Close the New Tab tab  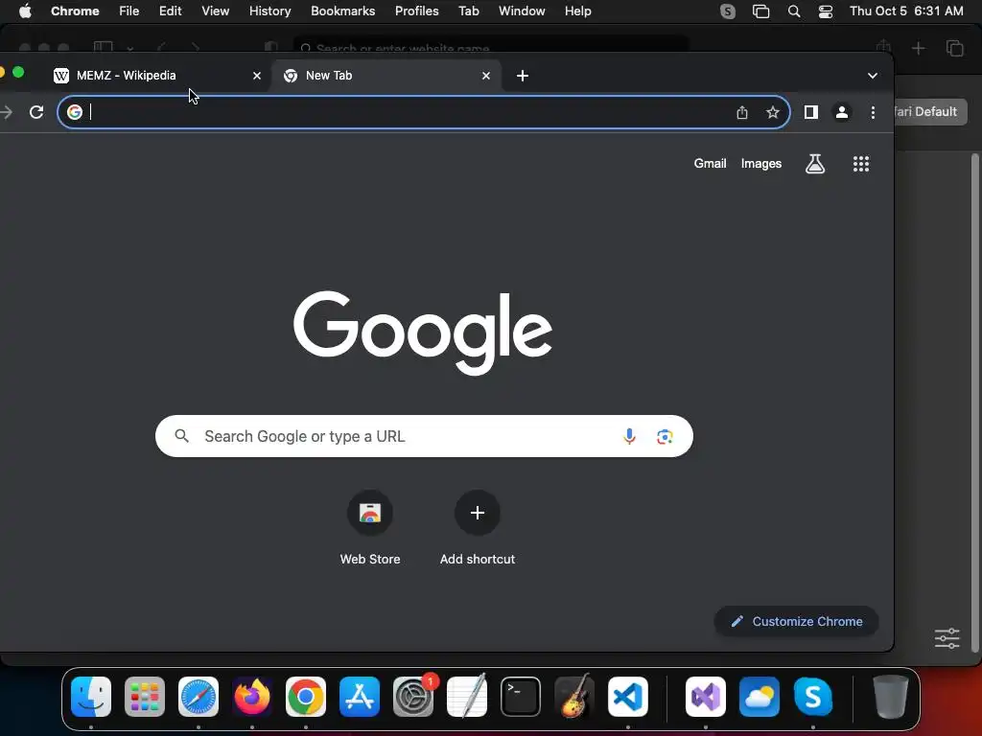coord(486,76)
